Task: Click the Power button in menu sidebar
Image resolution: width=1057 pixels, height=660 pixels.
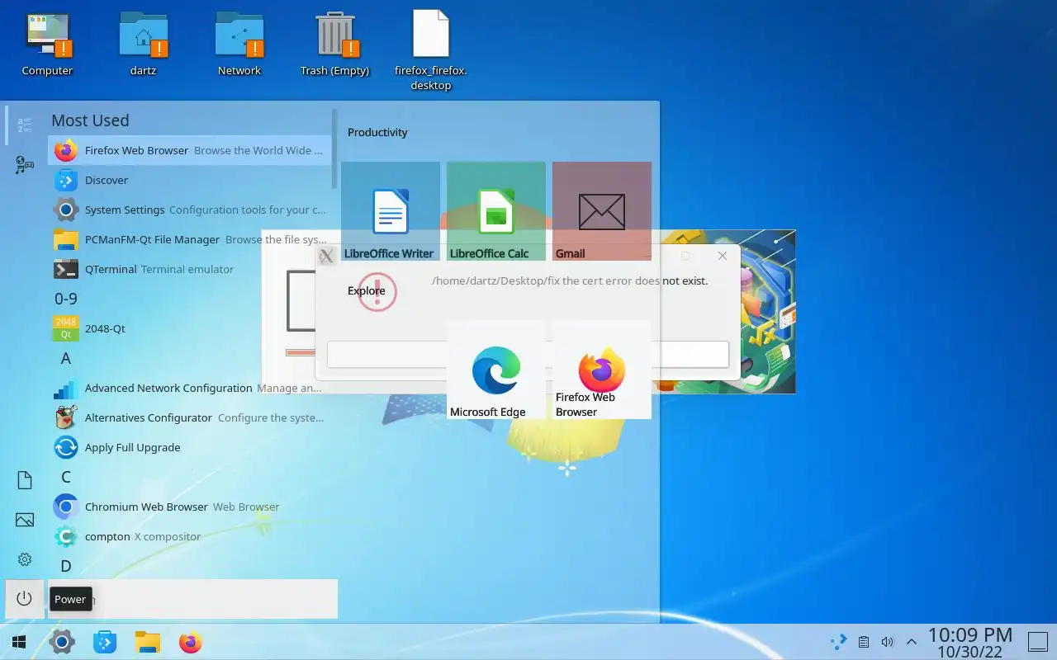Action: click(x=25, y=599)
